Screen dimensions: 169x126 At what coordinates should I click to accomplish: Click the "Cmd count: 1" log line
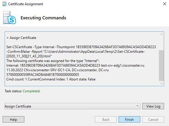(x=51, y=79)
